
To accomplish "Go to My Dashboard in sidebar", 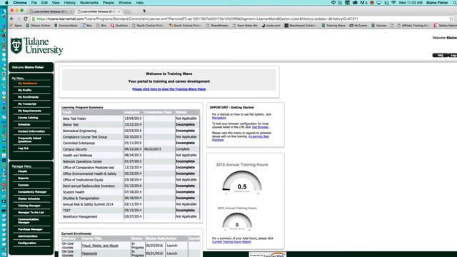I will [x=27, y=84].
